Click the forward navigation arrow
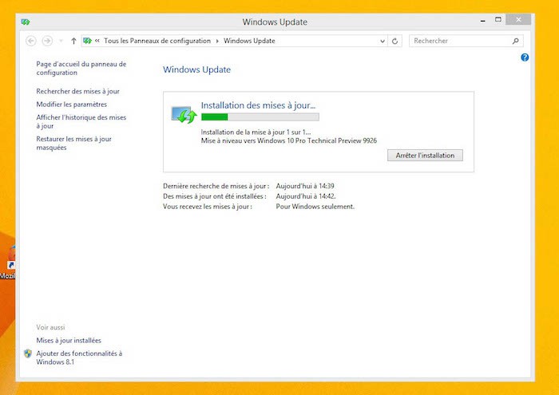Screen dimensions: 559x395 click(x=47, y=41)
